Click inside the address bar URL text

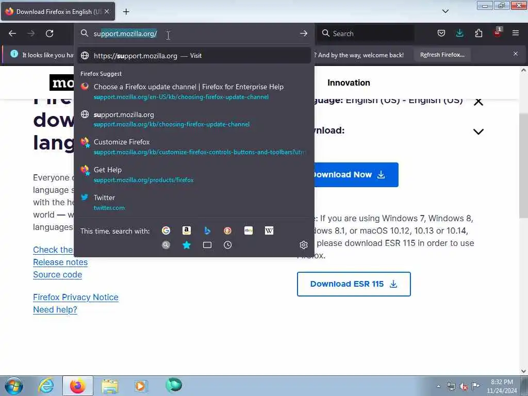[125, 34]
